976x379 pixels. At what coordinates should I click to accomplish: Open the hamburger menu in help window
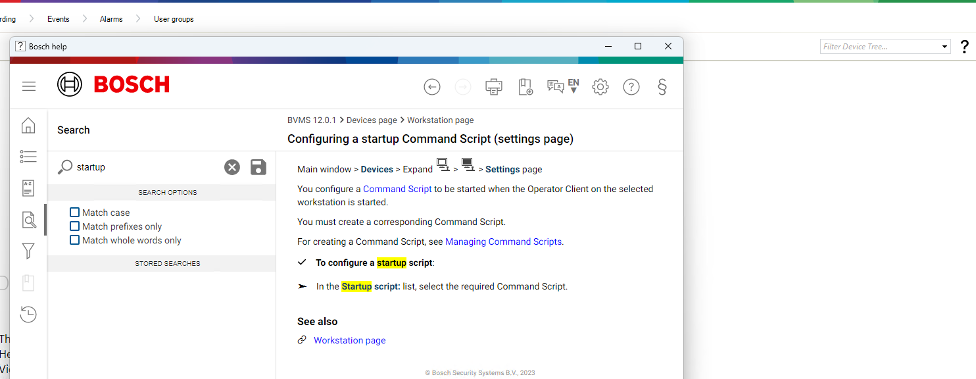[x=29, y=86]
